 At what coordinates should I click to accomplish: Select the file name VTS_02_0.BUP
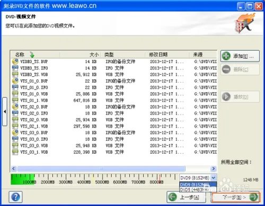[34, 107]
